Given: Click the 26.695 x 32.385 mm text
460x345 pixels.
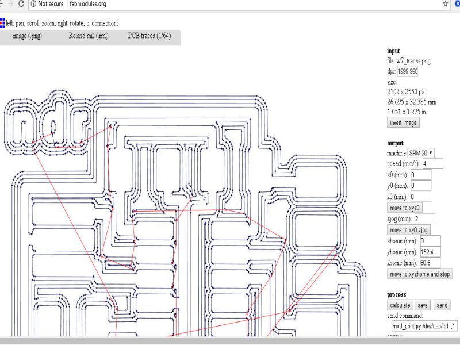Looking at the screenshot, I should [412, 102].
